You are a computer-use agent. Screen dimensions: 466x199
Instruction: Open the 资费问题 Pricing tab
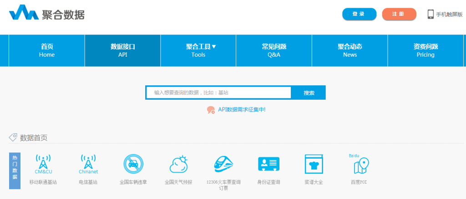pyautogui.click(x=425, y=50)
